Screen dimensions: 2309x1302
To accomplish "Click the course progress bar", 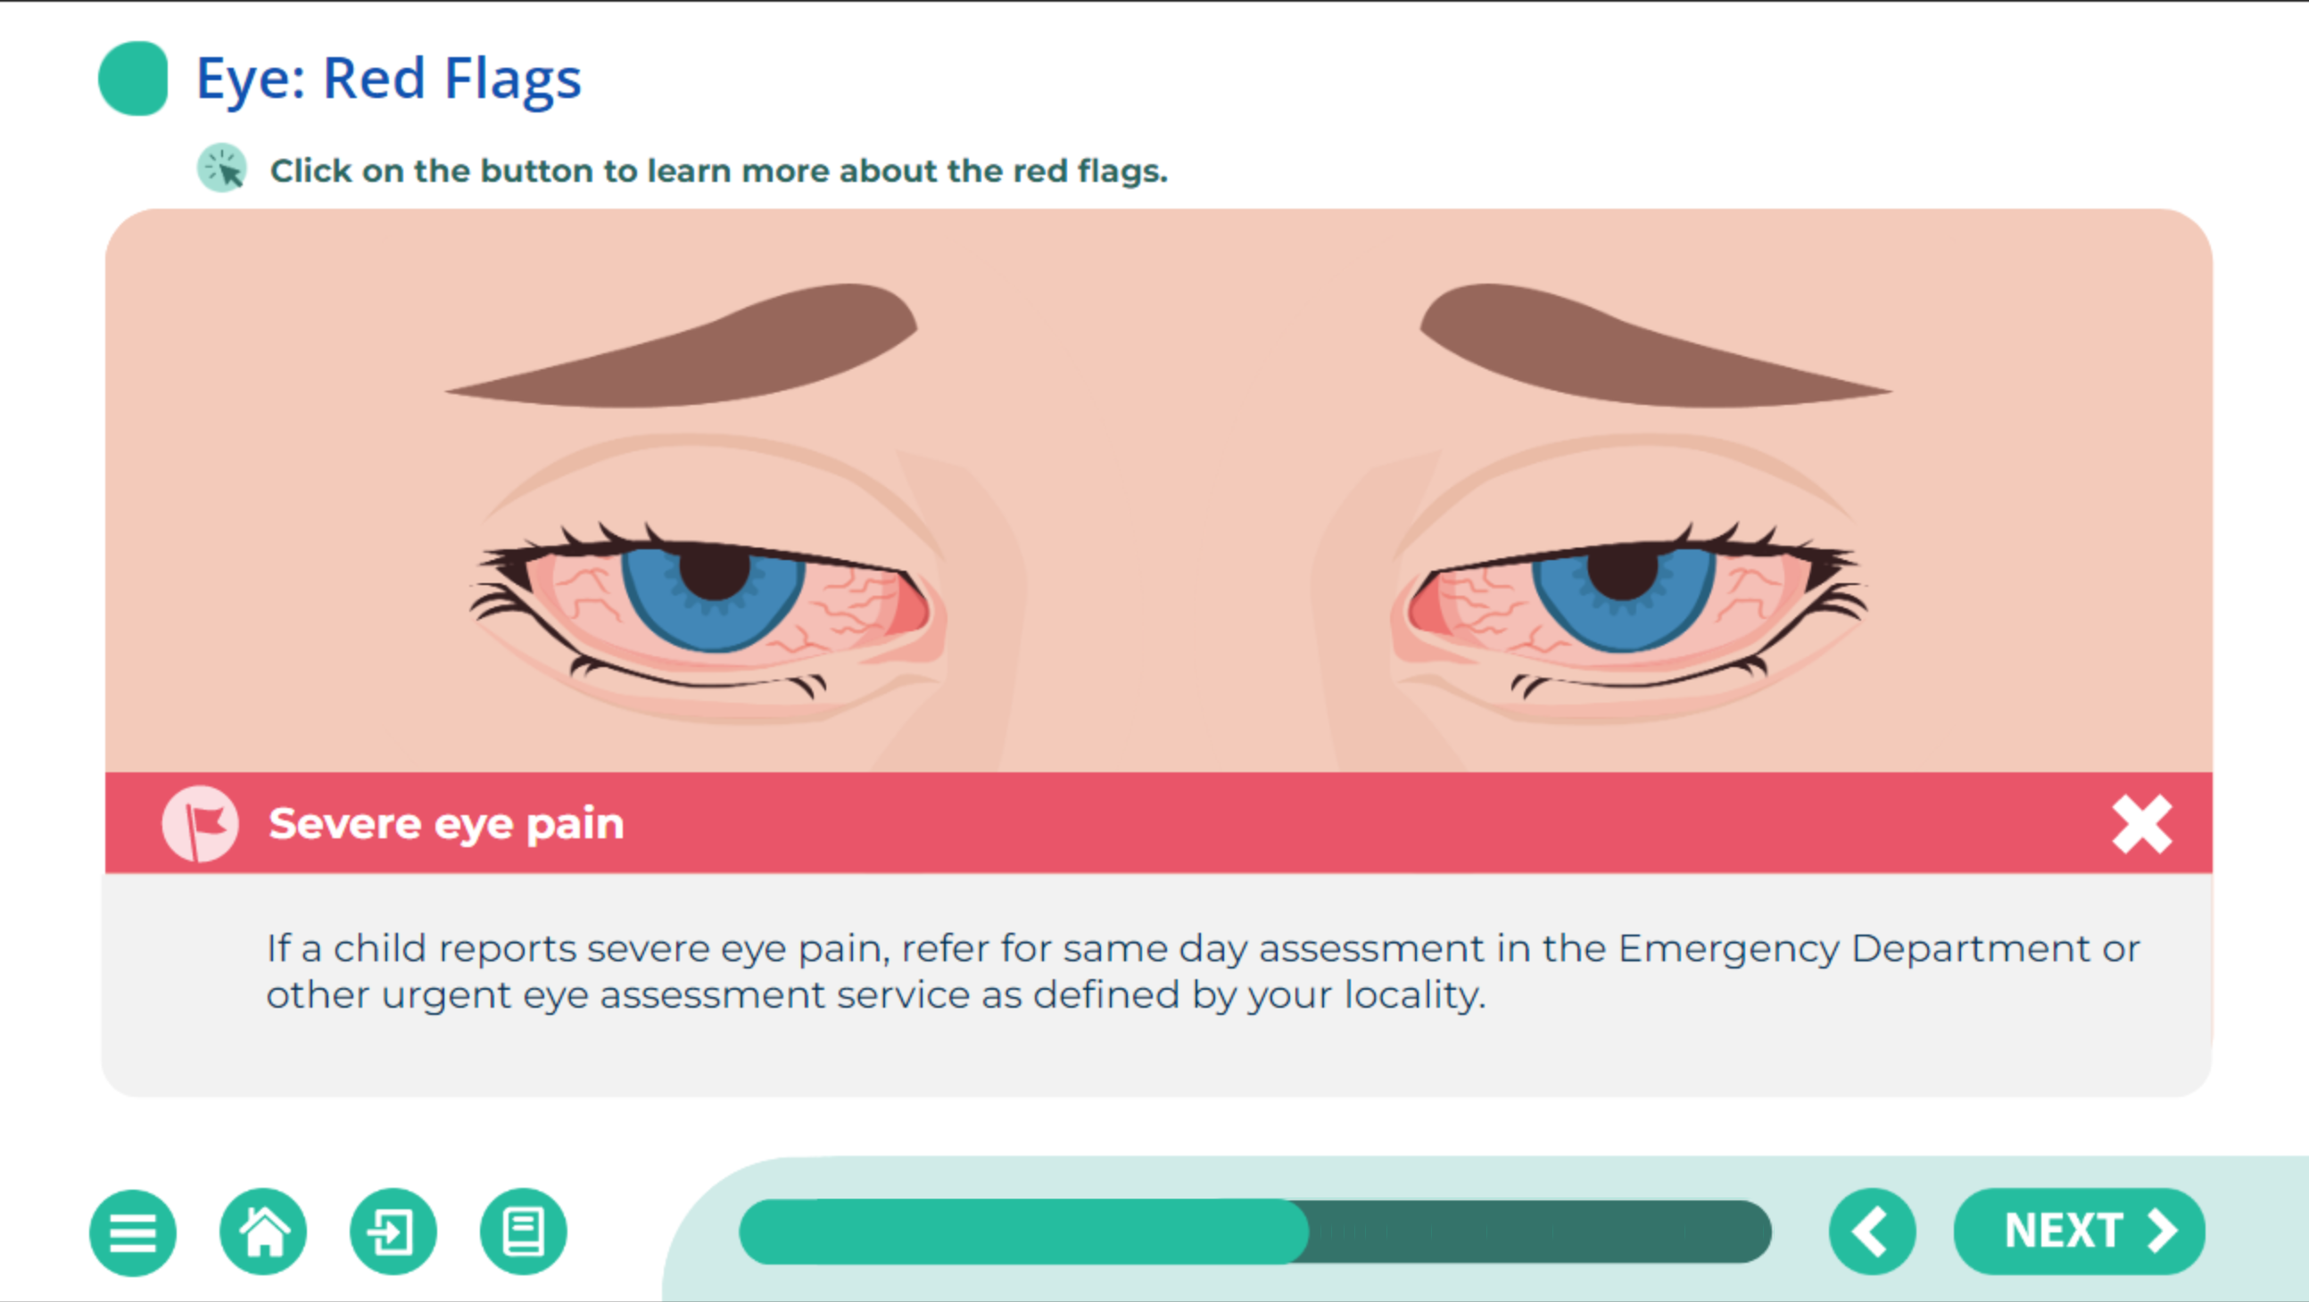I will pos(1255,1232).
